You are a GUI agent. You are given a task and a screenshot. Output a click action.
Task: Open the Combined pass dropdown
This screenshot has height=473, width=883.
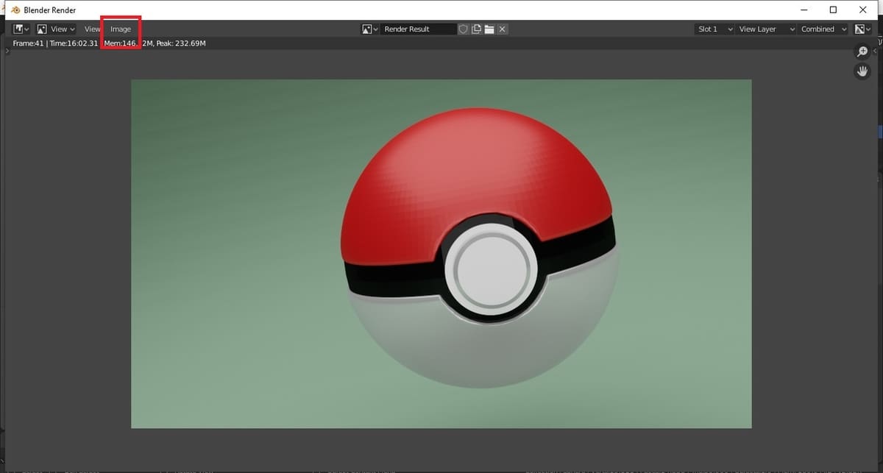pos(823,29)
